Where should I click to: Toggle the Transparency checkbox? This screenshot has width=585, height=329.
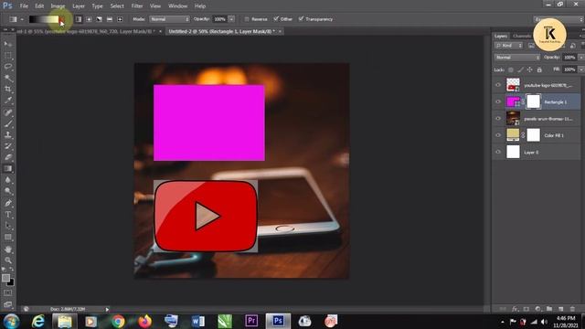(301, 18)
